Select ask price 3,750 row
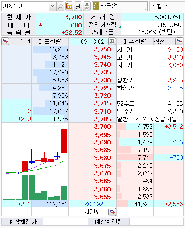 [x=92, y=49]
